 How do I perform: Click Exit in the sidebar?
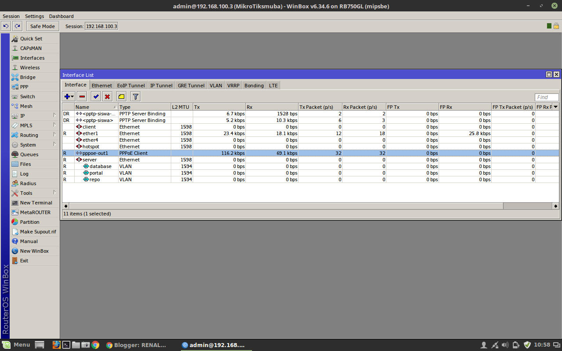35,261
